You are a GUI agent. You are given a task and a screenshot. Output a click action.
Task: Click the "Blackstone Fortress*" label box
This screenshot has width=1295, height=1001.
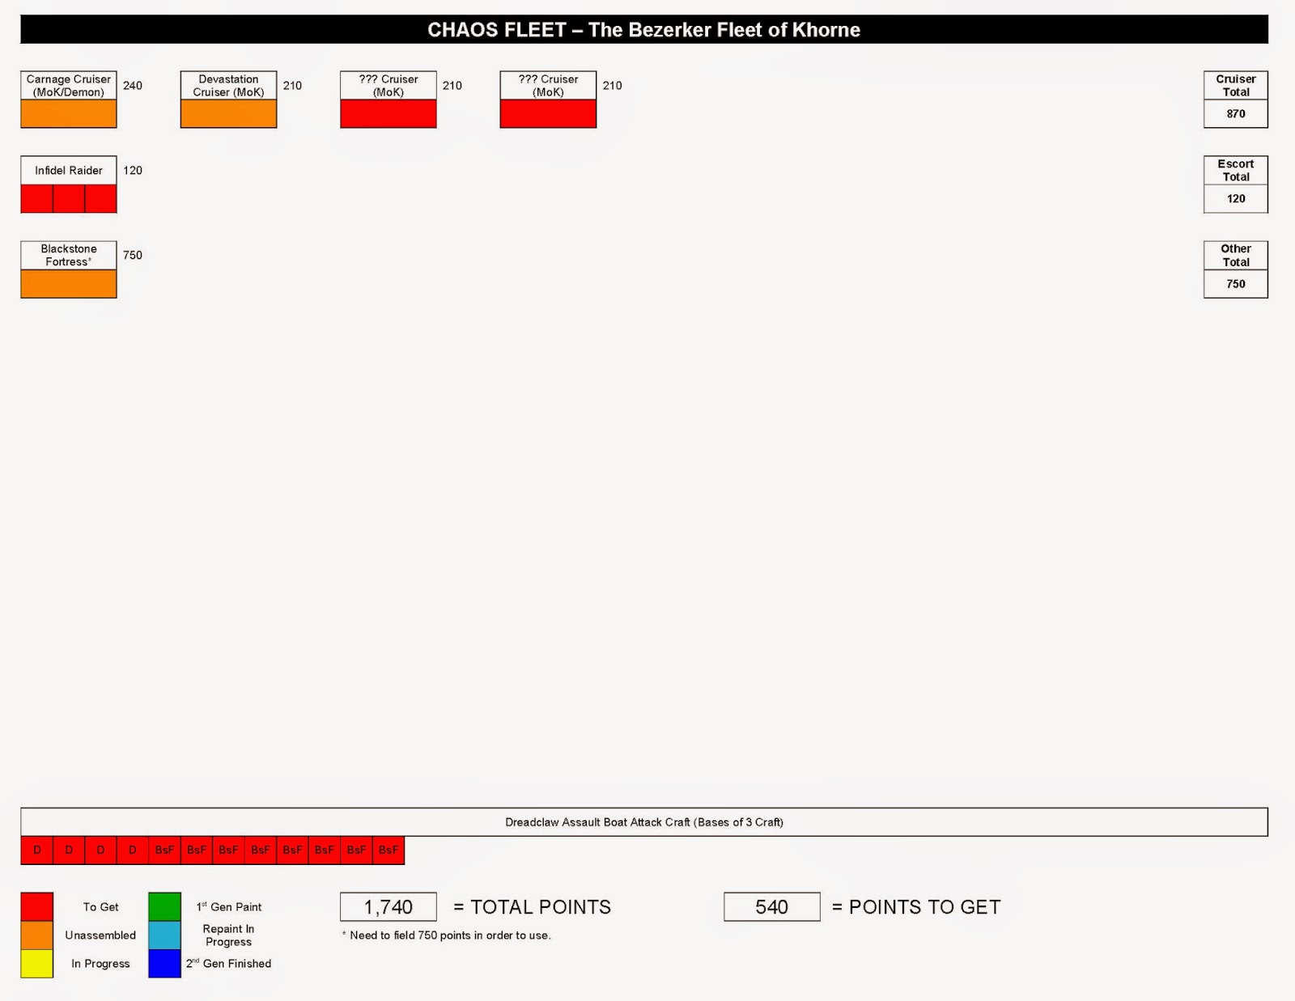[69, 256]
